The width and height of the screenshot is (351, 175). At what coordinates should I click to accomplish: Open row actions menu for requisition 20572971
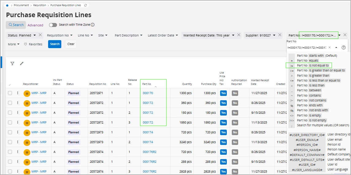tap(18, 93)
